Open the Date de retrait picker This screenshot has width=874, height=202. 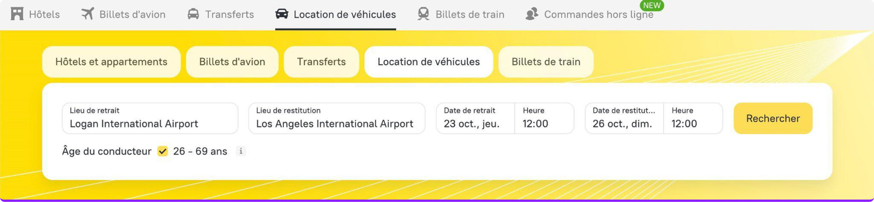click(475, 118)
